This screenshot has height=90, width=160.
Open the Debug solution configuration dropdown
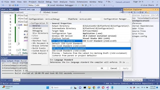pyautogui.click(x=31, y=5)
